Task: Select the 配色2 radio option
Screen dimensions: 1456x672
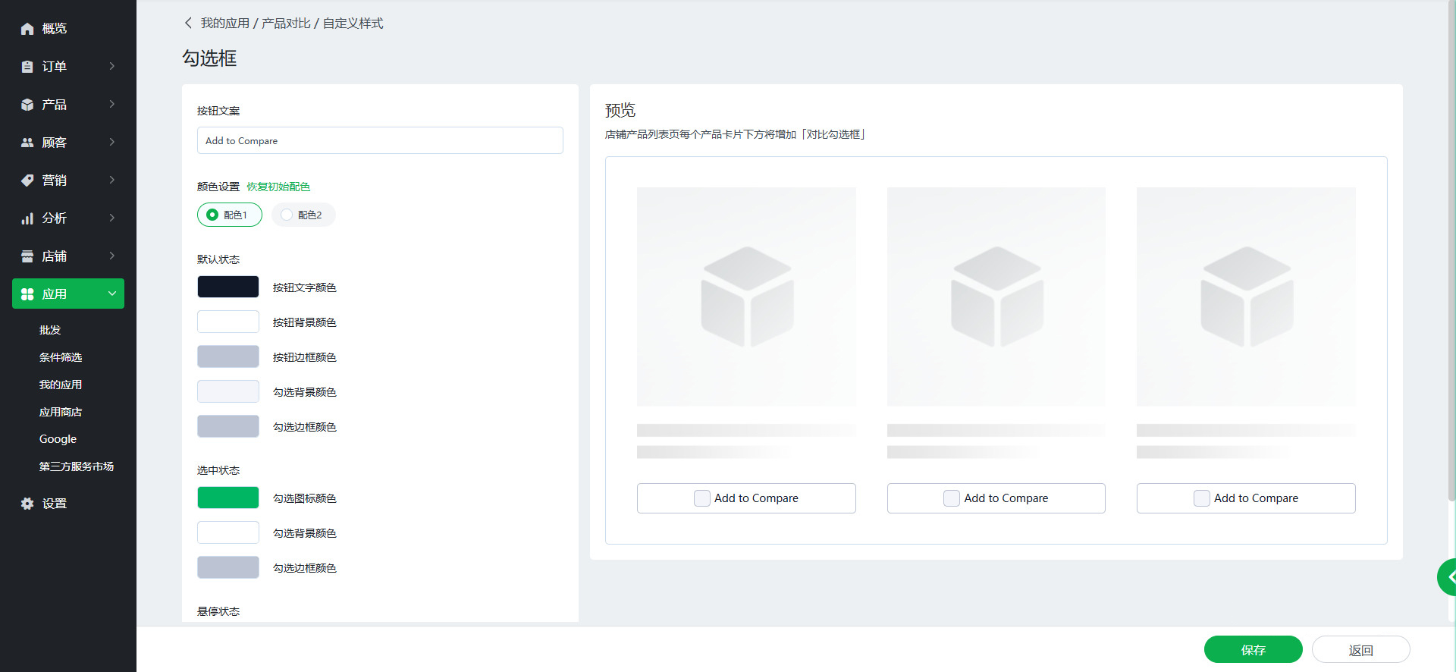Action: (x=287, y=215)
